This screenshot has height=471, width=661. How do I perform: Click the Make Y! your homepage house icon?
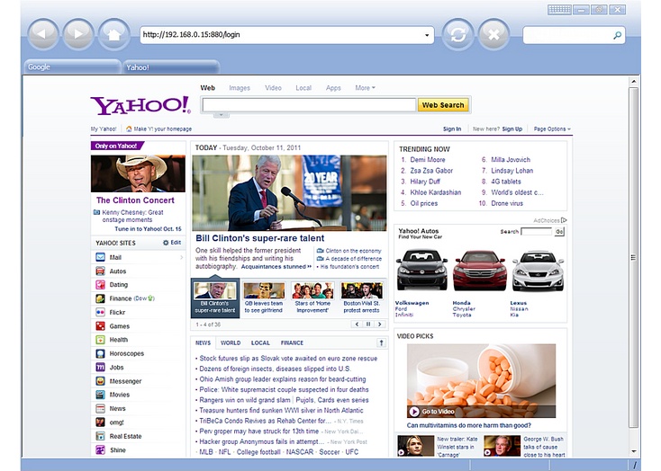point(129,129)
